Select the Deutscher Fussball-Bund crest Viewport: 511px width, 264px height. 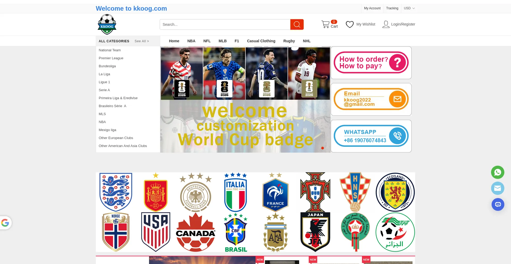[x=196, y=192]
